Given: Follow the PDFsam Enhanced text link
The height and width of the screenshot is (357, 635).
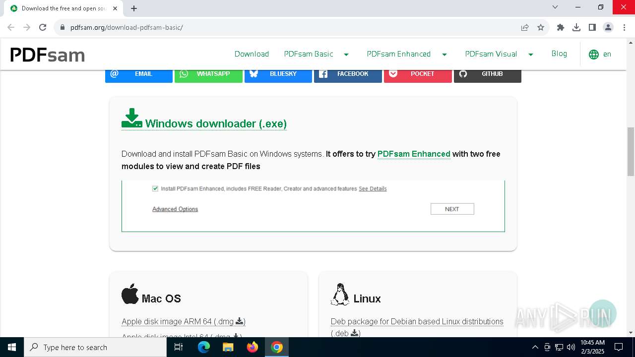Looking at the screenshot, I should coord(414,154).
